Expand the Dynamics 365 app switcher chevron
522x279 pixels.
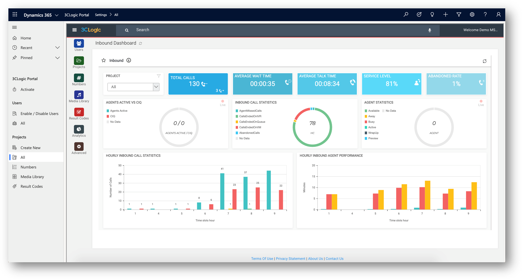click(x=57, y=15)
